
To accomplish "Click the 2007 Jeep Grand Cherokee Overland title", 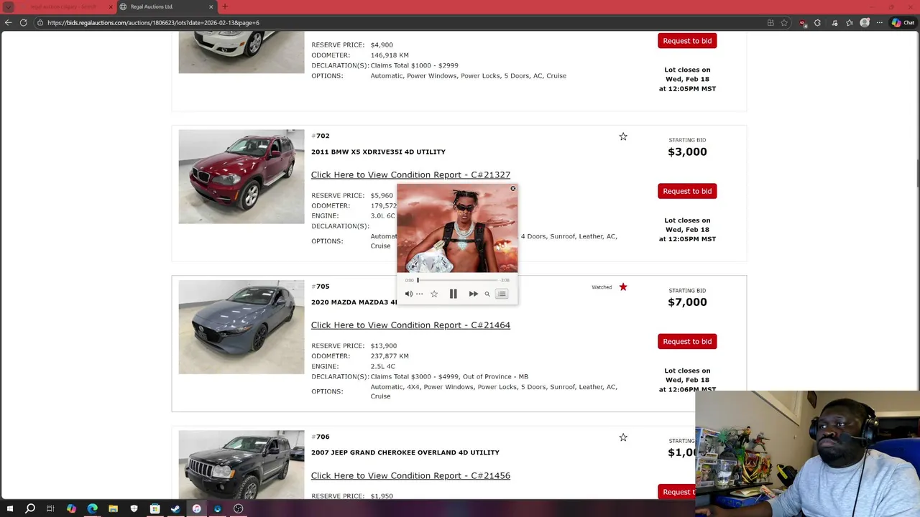I will coord(405,452).
